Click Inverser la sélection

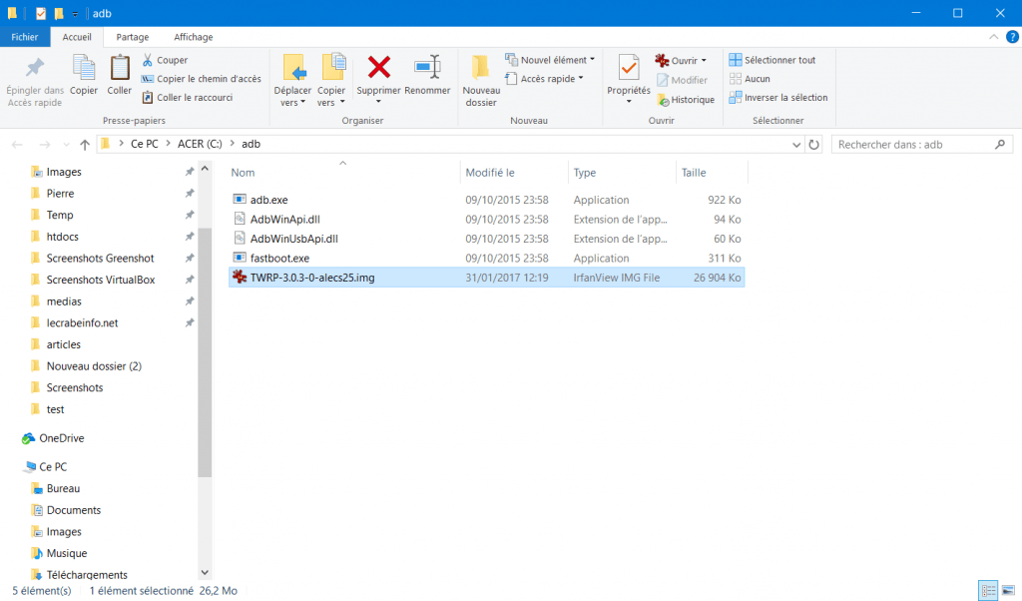(x=778, y=98)
